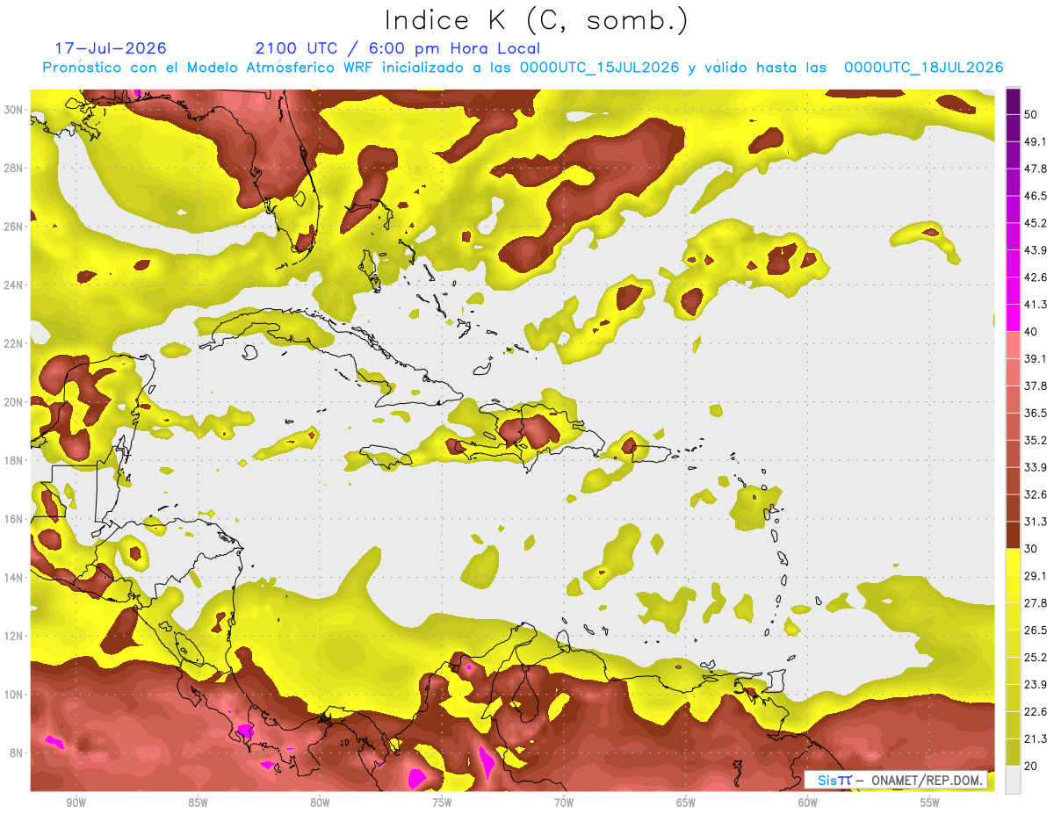Click the '35.2' colorbar value
The width and height of the screenshot is (1054, 814).
point(1036,441)
